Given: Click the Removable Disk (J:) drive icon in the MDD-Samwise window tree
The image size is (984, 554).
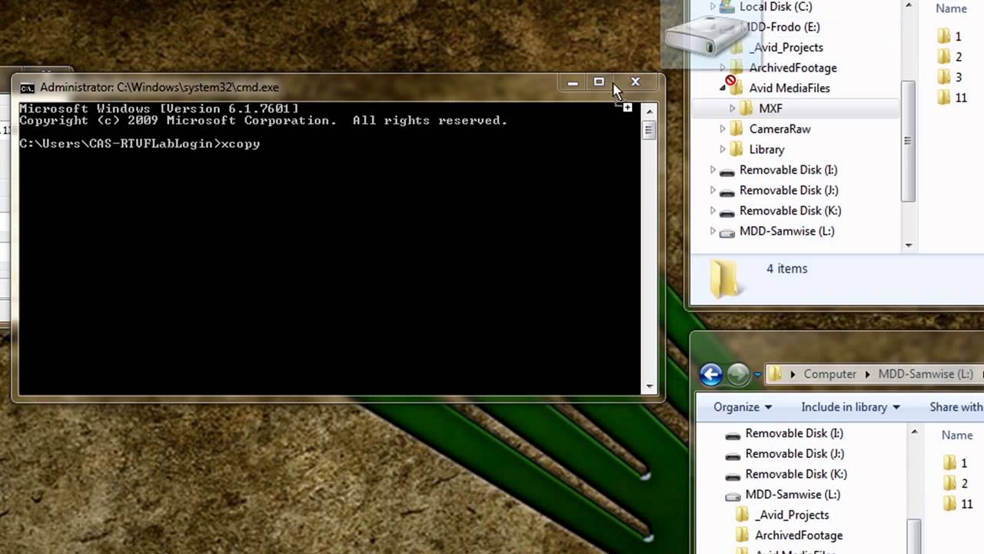Looking at the screenshot, I should (x=733, y=455).
